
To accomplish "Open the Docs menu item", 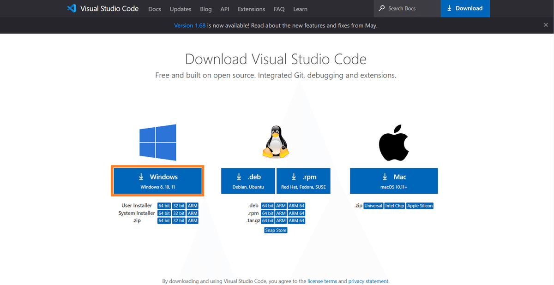I will (155, 9).
